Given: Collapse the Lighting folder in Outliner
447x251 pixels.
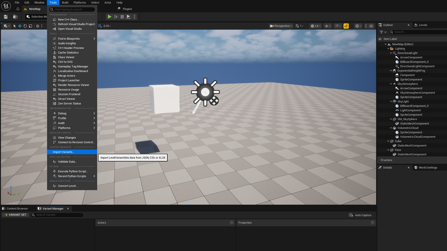Looking at the screenshot, I should 389,49.
